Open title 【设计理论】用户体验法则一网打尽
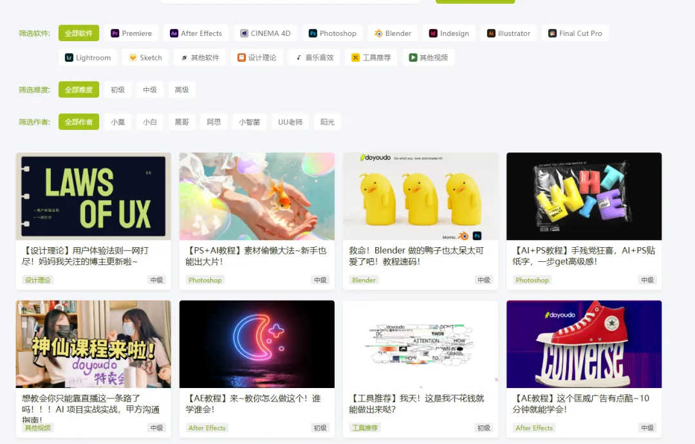The height and width of the screenshot is (444, 695). (85, 256)
